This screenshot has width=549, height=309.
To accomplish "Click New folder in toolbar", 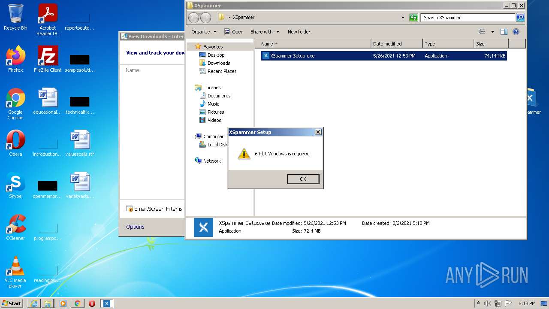I will pos(299,32).
